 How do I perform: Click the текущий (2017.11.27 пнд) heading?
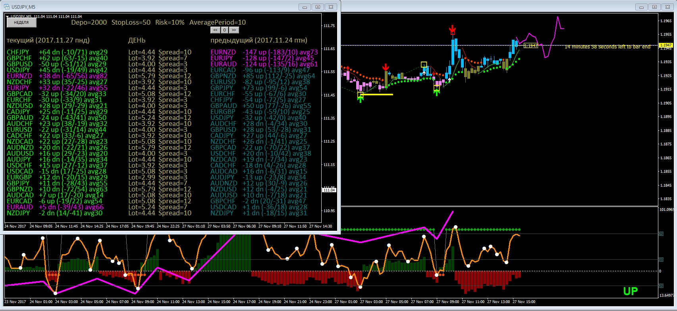click(x=48, y=41)
